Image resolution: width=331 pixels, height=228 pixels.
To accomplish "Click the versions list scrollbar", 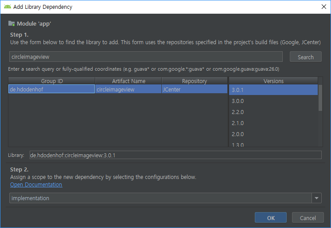I will coord(320,98).
